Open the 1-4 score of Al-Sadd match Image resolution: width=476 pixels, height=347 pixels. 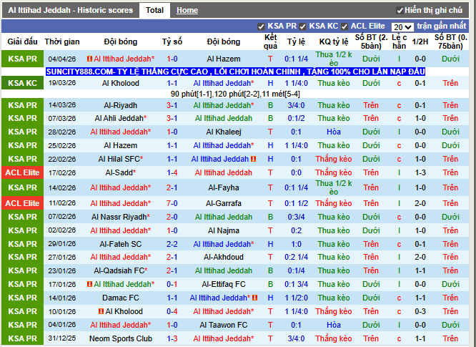(x=172, y=172)
